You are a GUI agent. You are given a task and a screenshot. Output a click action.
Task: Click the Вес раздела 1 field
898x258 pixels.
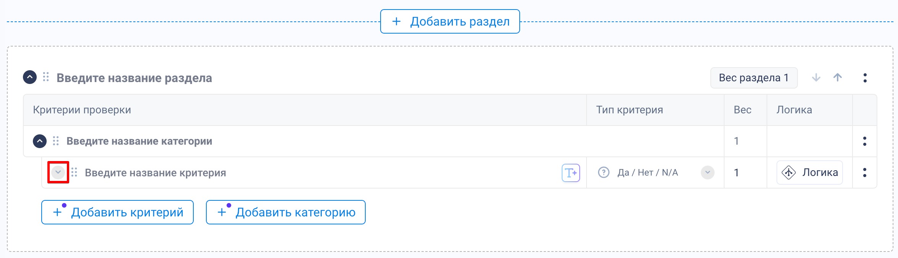754,78
